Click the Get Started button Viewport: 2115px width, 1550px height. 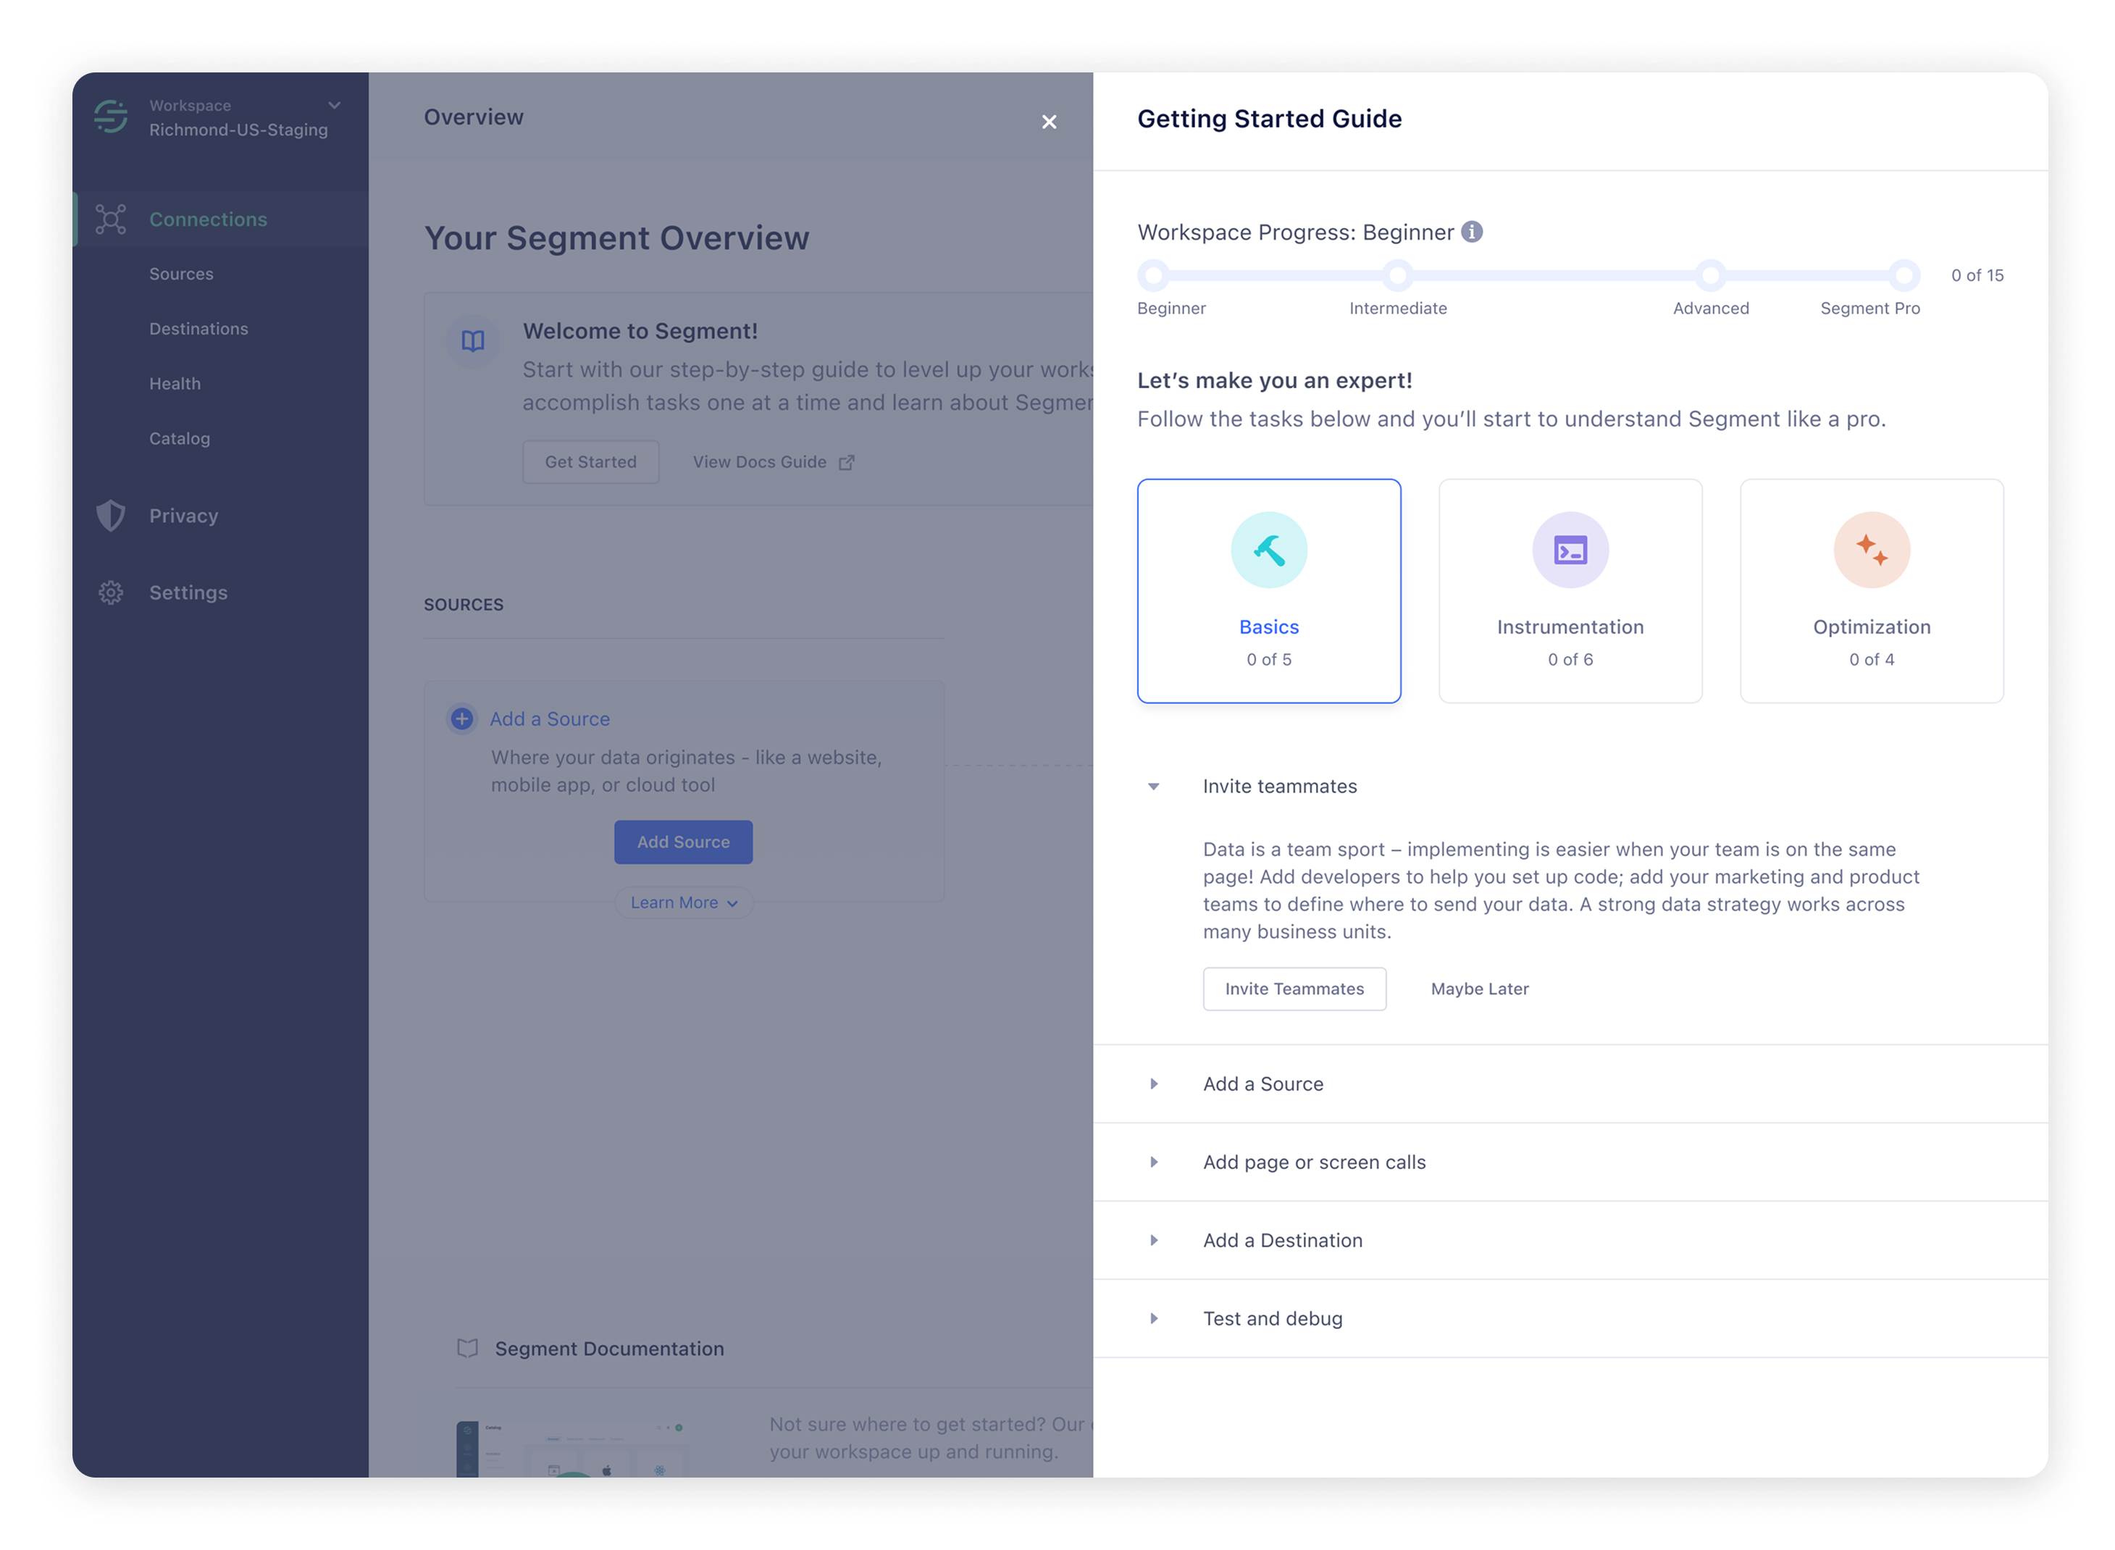tap(590, 461)
